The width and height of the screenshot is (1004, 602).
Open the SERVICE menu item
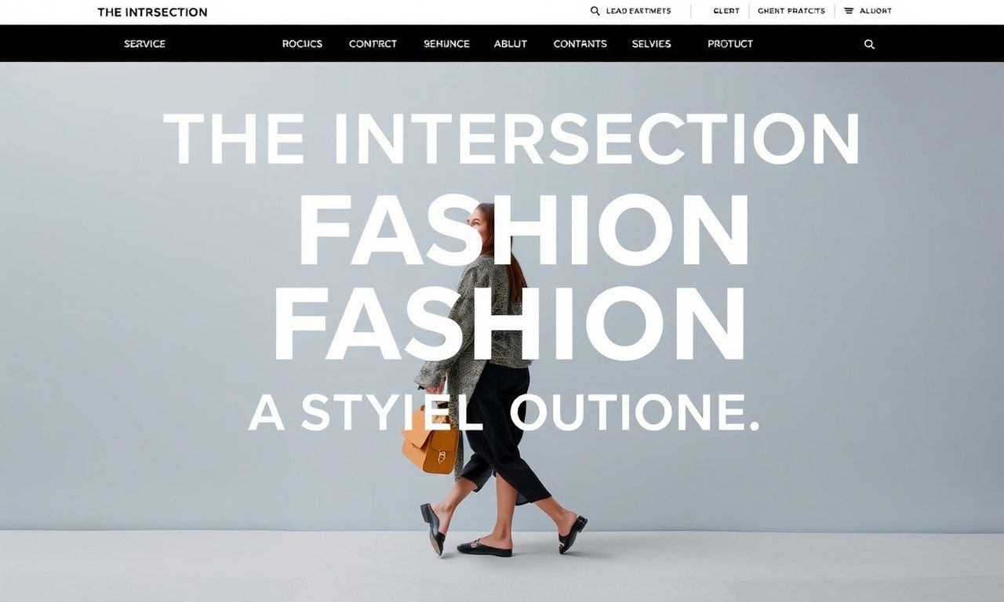tap(145, 44)
